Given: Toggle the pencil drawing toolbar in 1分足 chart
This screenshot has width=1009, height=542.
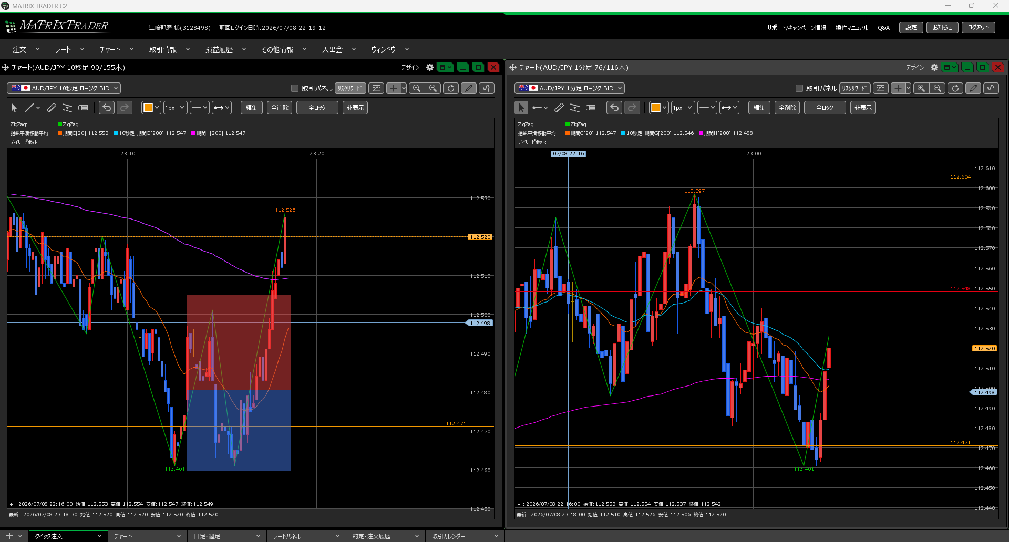Looking at the screenshot, I should 973,88.
